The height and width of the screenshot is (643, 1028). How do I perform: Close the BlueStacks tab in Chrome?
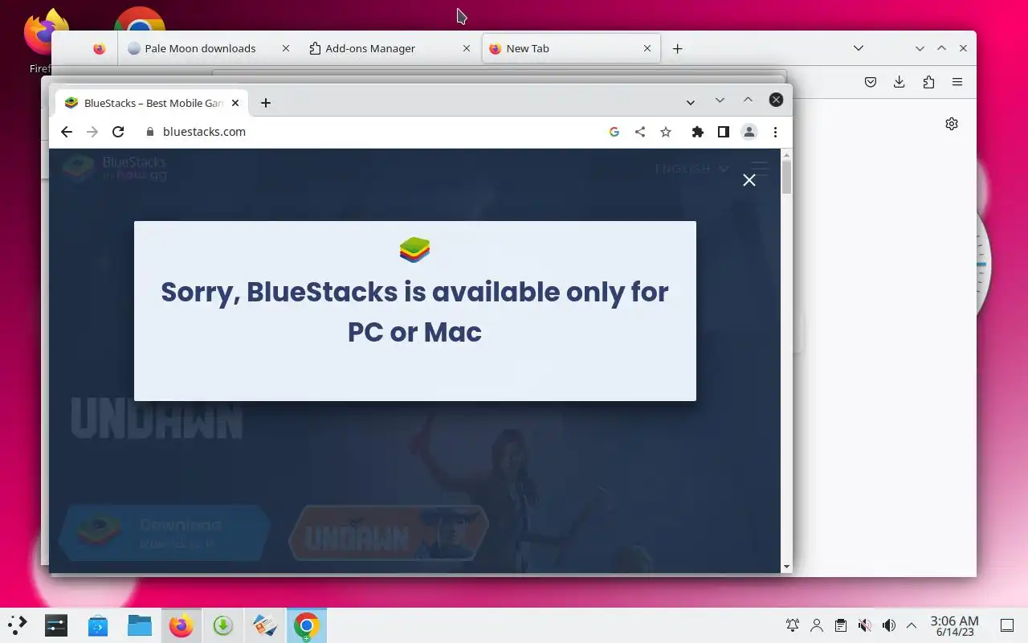click(x=235, y=103)
